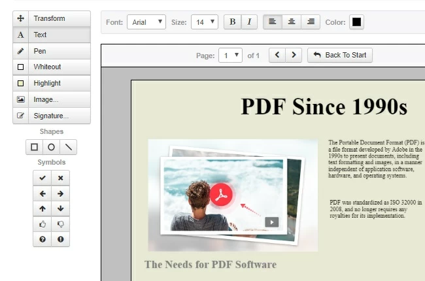Screen dimensions: 425x281
Task: Open the Image... insert option
Action: tap(52, 99)
